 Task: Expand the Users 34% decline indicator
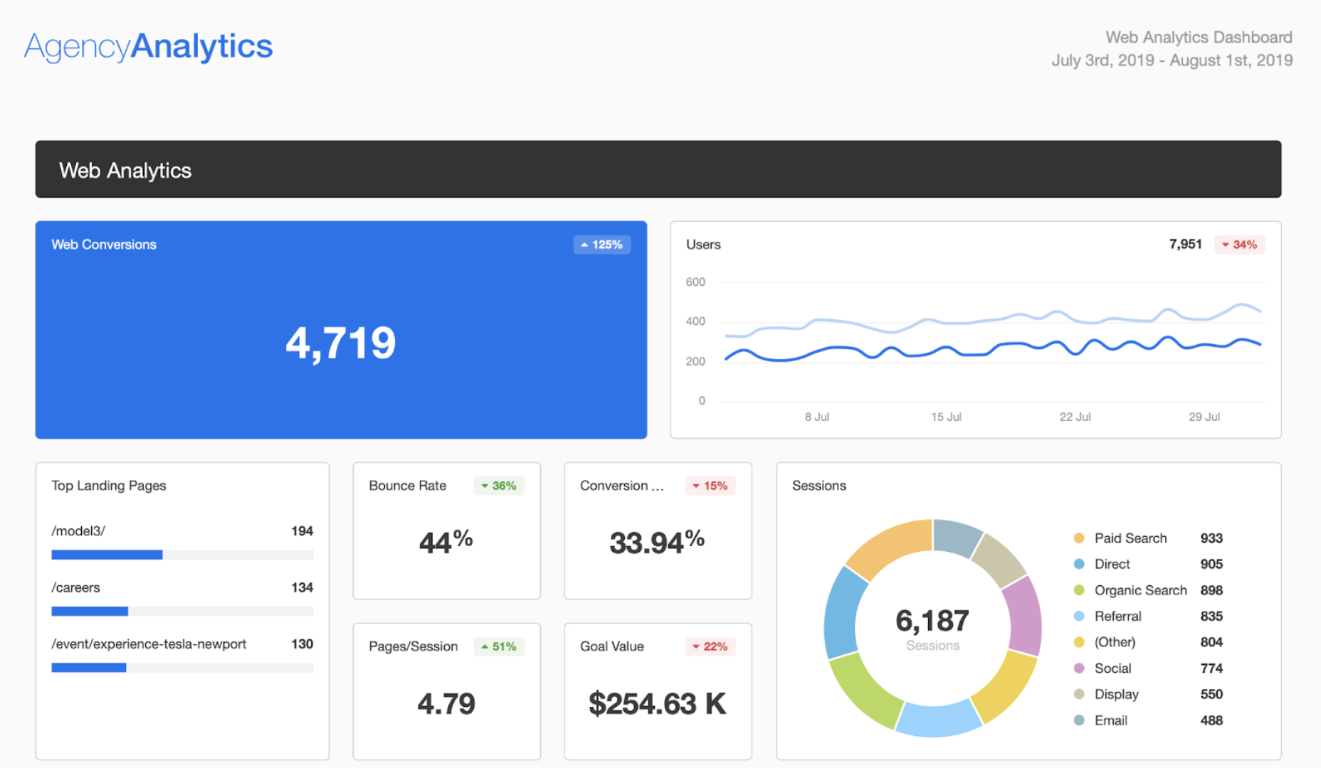(1239, 244)
